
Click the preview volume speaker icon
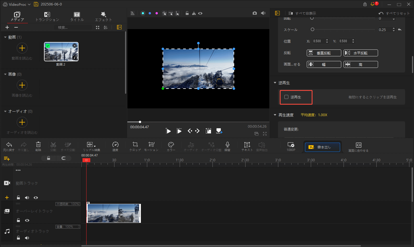coord(263,13)
